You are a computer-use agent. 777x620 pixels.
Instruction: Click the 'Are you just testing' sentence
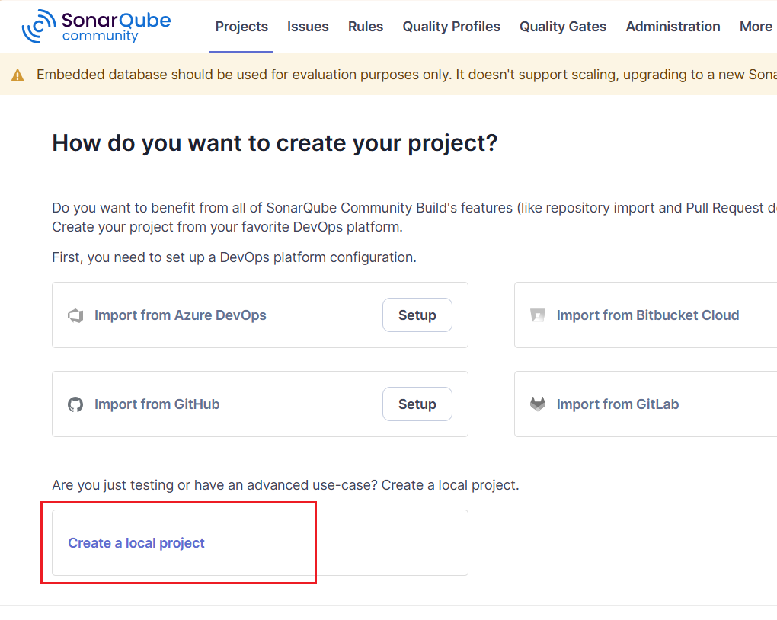coord(286,485)
